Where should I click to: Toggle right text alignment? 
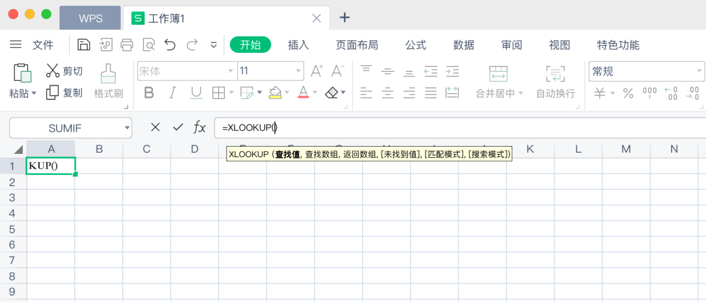[409, 93]
